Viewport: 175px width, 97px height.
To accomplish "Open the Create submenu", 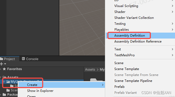I will tap(62, 85).
